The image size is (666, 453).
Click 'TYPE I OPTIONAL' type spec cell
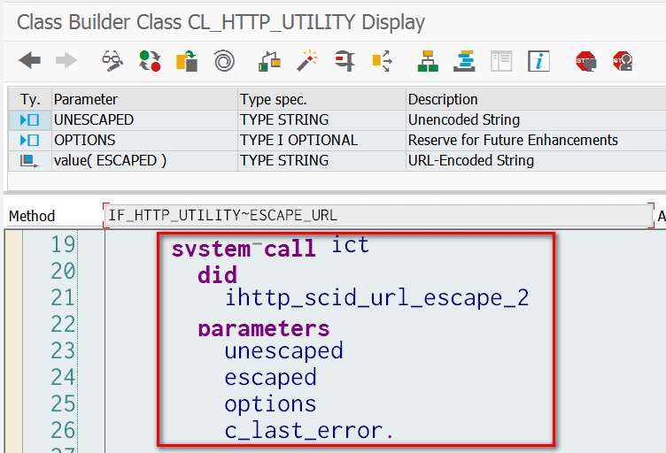pyautogui.click(x=321, y=141)
